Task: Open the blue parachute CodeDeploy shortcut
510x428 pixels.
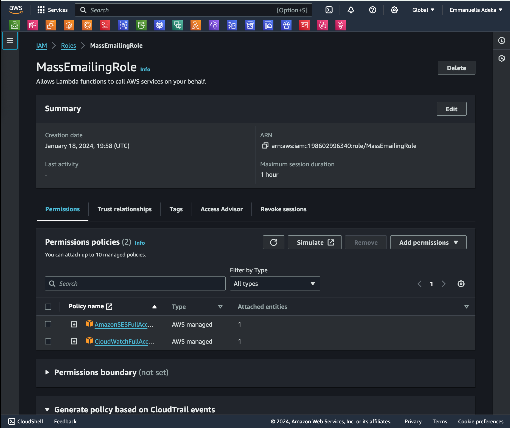Action: click(x=286, y=25)
